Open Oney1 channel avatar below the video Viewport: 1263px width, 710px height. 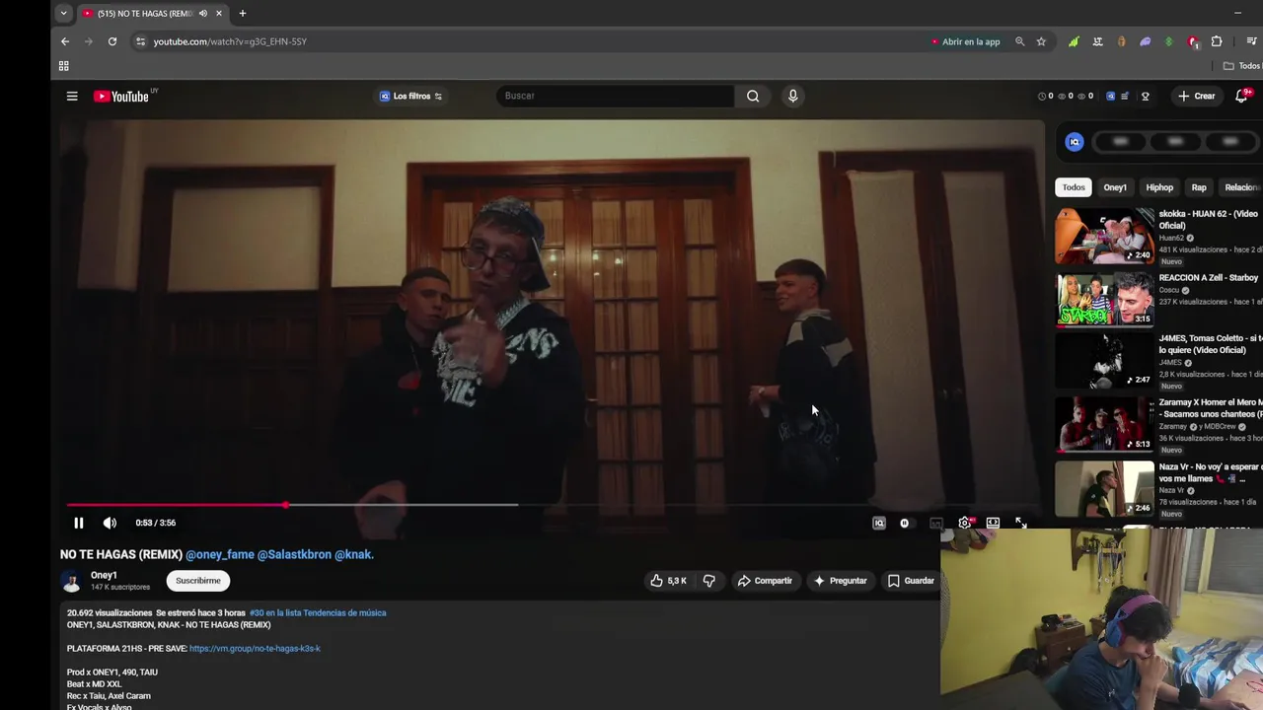71,581
